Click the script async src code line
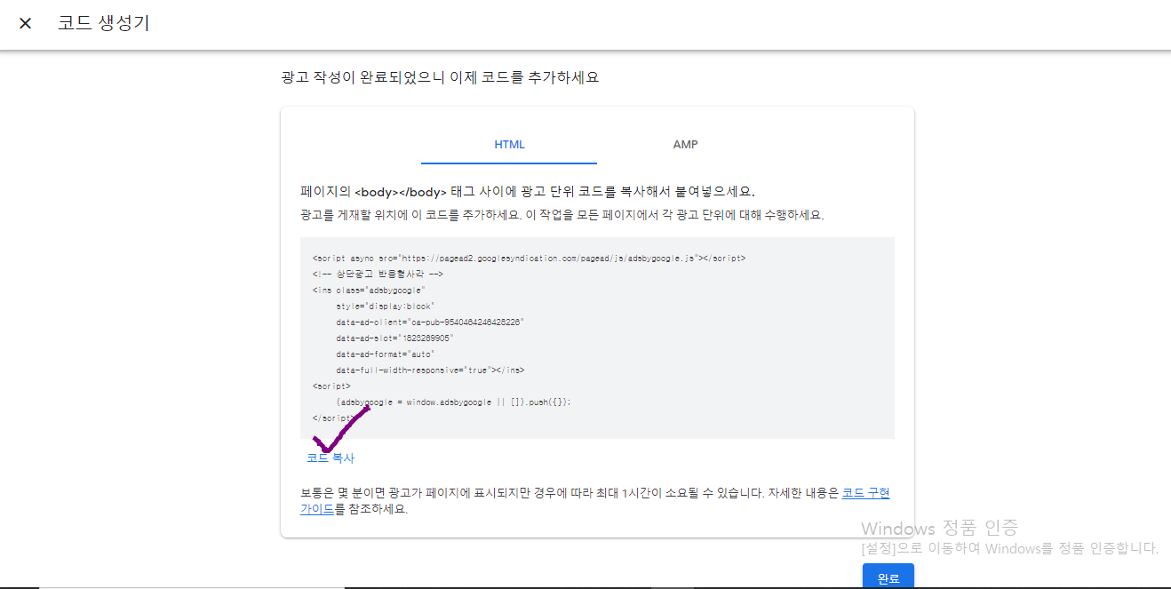The width and height of the screenshot is (1171, 589). point(529,258)
